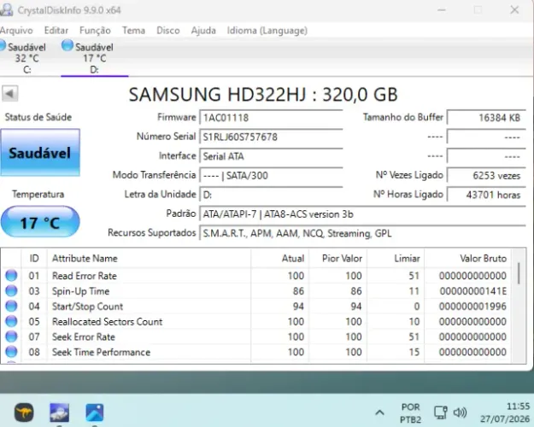This screenshot has height=427, width=534.
Task: Click the volume speaker tray icon
Action: [x=461, y=412]
